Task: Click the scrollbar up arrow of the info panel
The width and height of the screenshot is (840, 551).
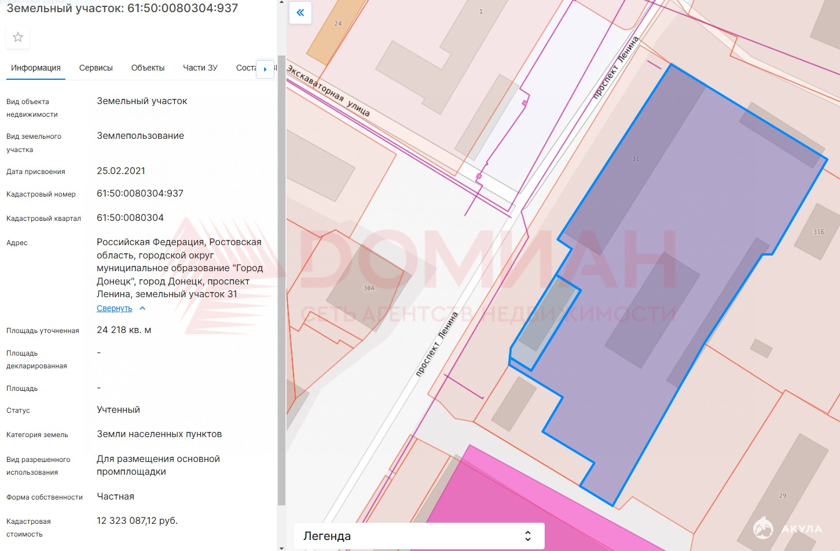Action: tap(281, 3)
